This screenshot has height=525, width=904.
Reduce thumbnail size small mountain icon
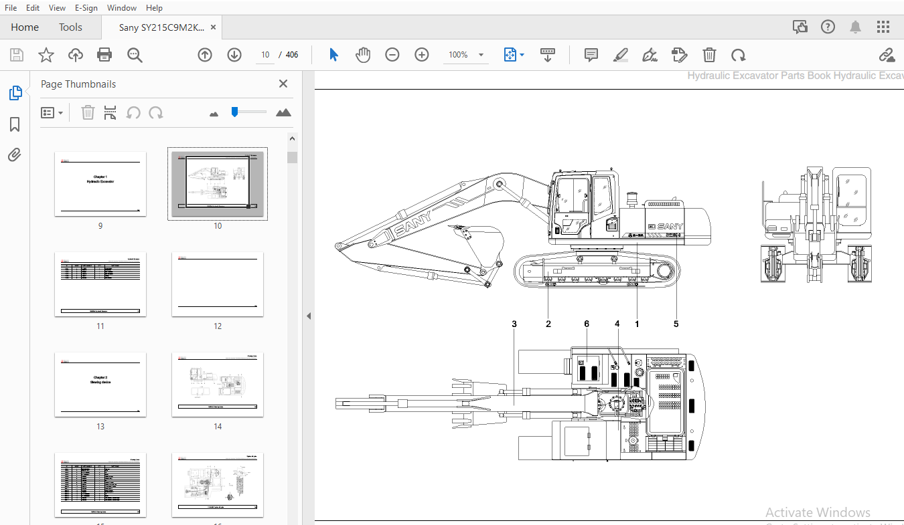pyautogui.click(x=214, y=114)
